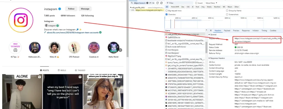Image resolution: width=283 pixels, height=109 pixels.
Task: Filter requests by JS type
Action: tap(193, 7)
